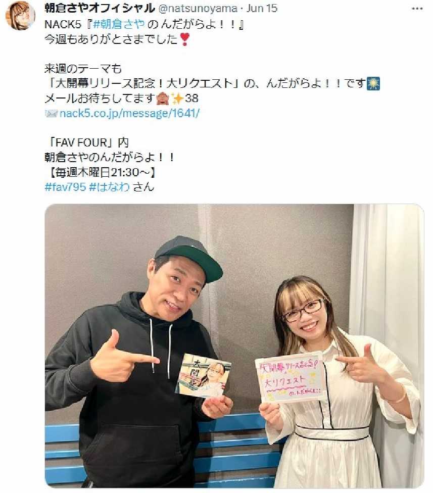Screen dimensions: 433x493
Task: Click the fireworks emoji after です
Action: pos(373,84)
